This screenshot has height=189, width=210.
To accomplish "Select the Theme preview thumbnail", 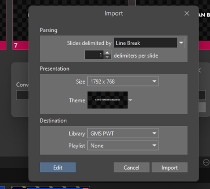I will 108,100.
